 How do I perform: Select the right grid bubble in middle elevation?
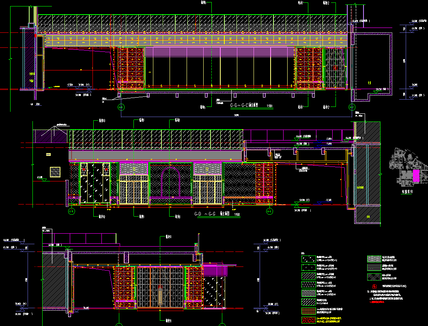coord(269,211)
